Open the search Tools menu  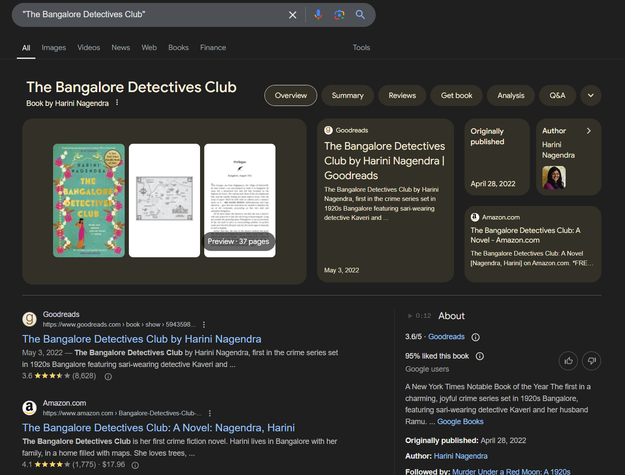click(361, 48)
